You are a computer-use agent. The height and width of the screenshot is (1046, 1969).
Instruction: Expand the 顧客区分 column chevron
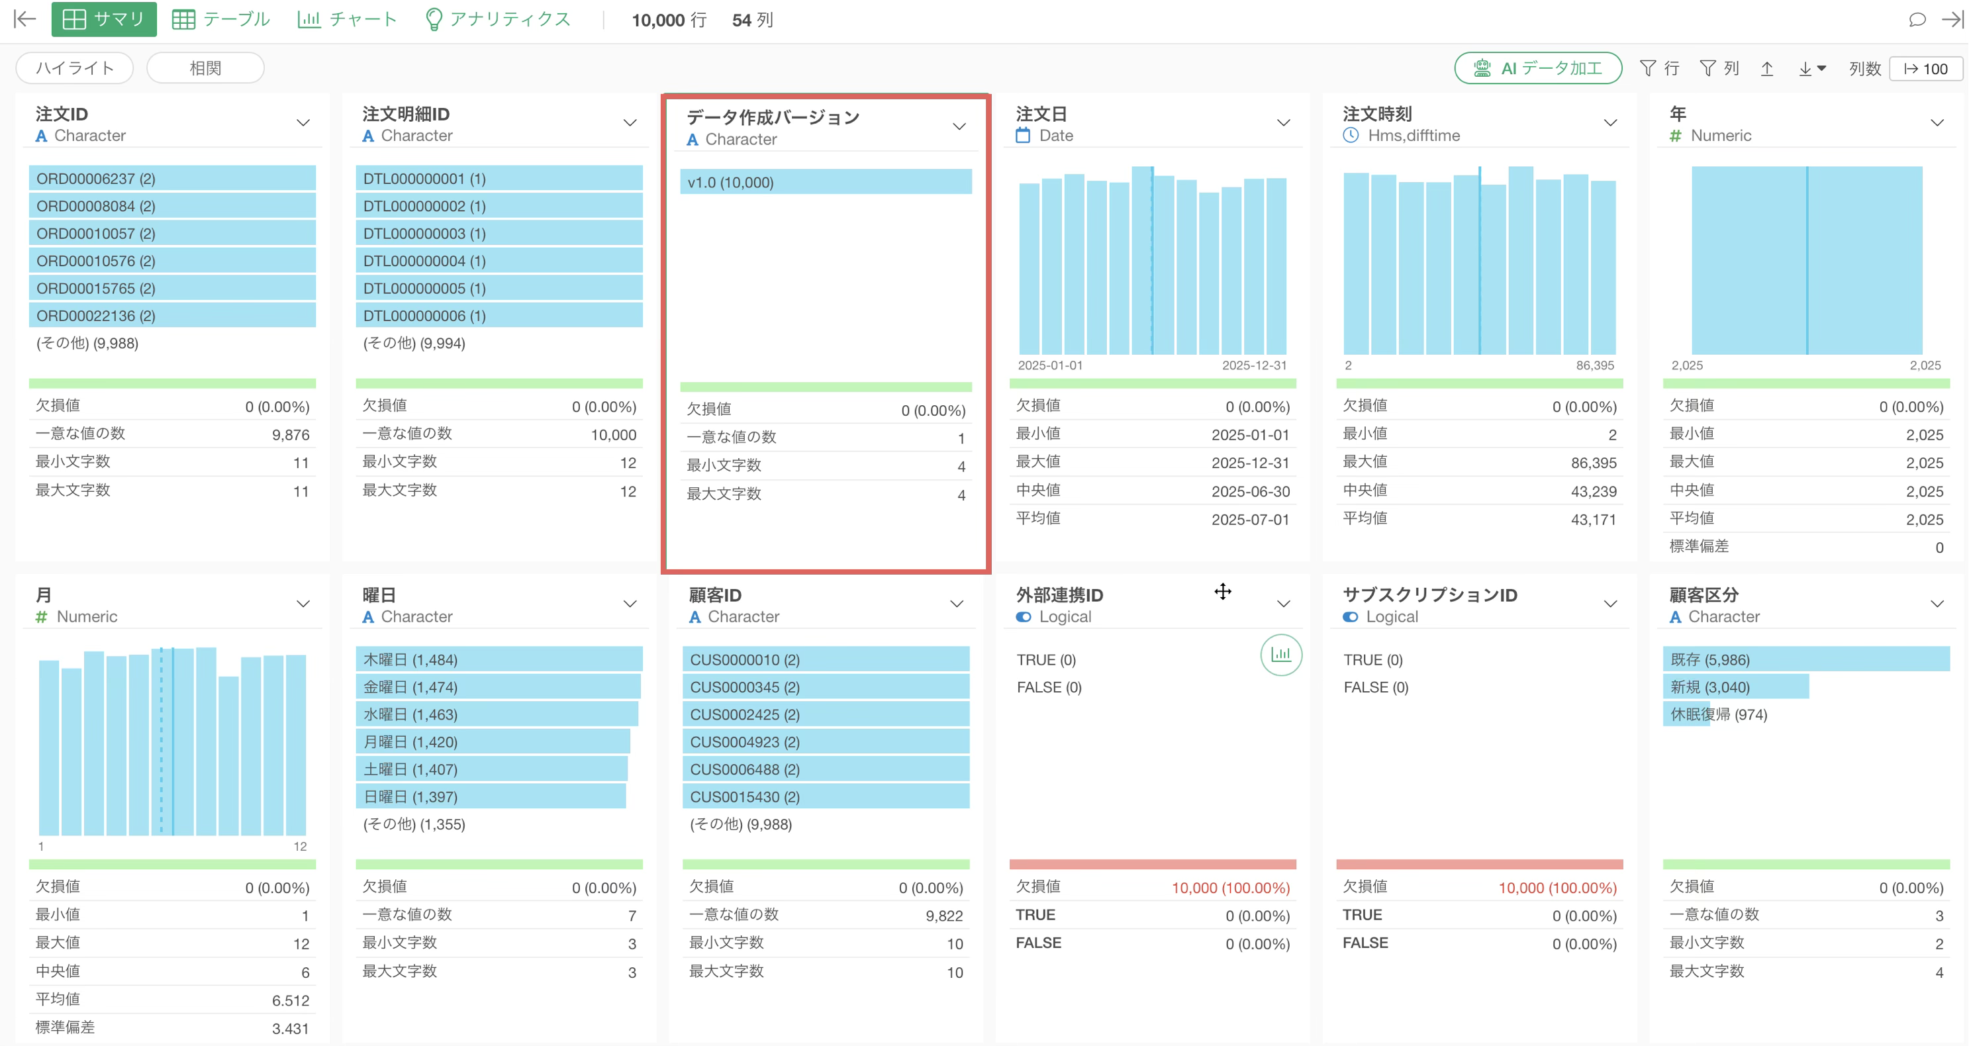1937,604
